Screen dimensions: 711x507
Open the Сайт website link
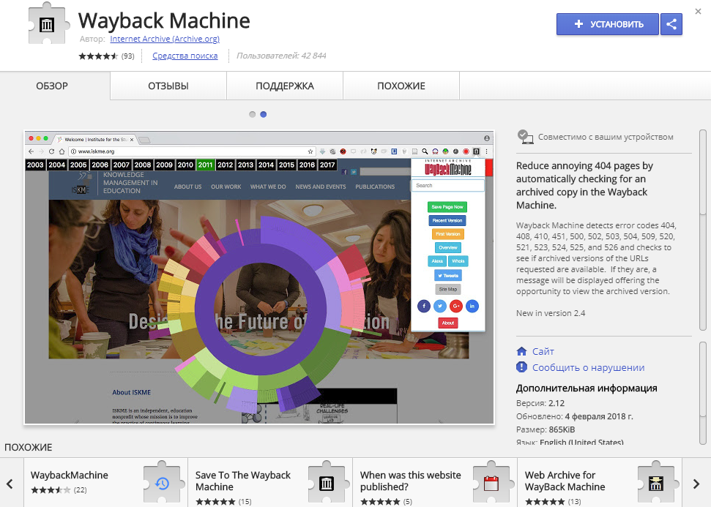pos(543,352)
